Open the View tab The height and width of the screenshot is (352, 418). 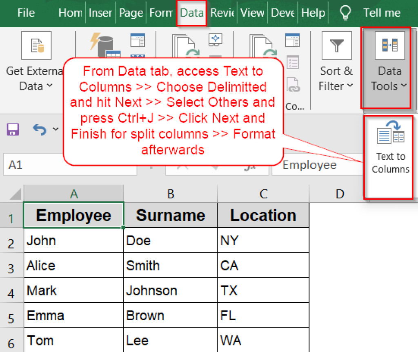[x=252, y=13]
